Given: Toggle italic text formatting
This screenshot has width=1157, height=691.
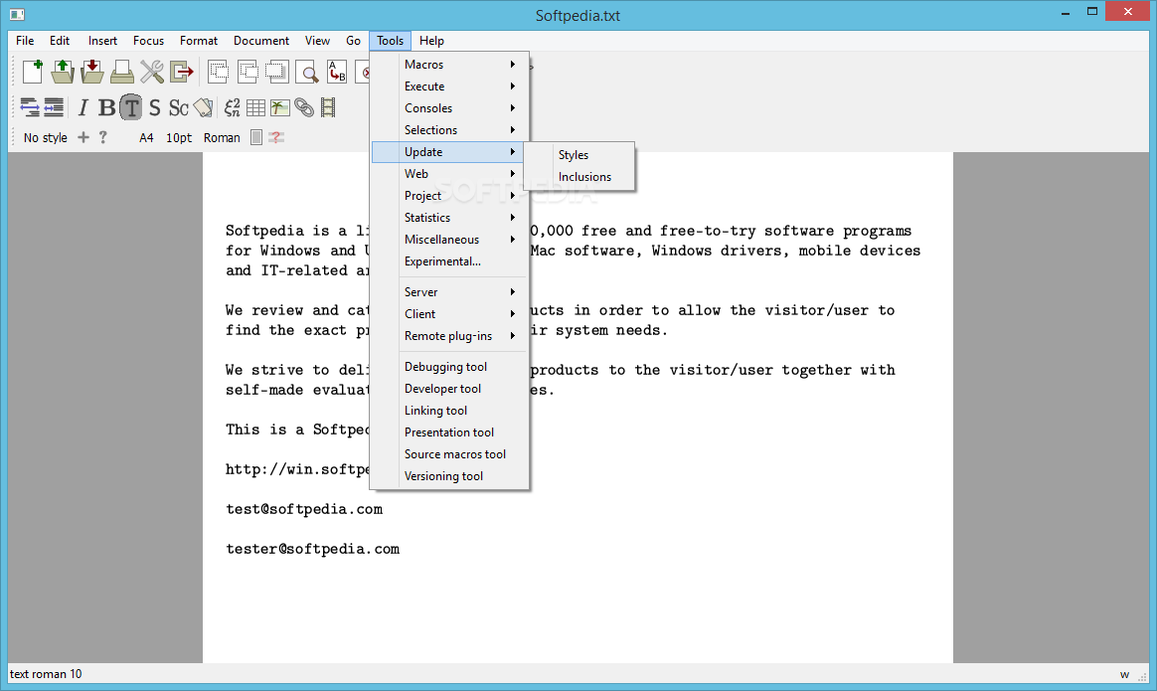Looking at the screenshot, I should [83, 107].
